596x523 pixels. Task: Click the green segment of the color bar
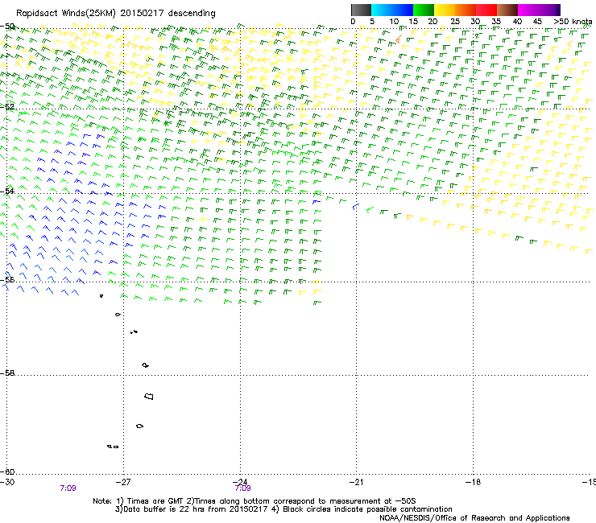tap(424, 10)
